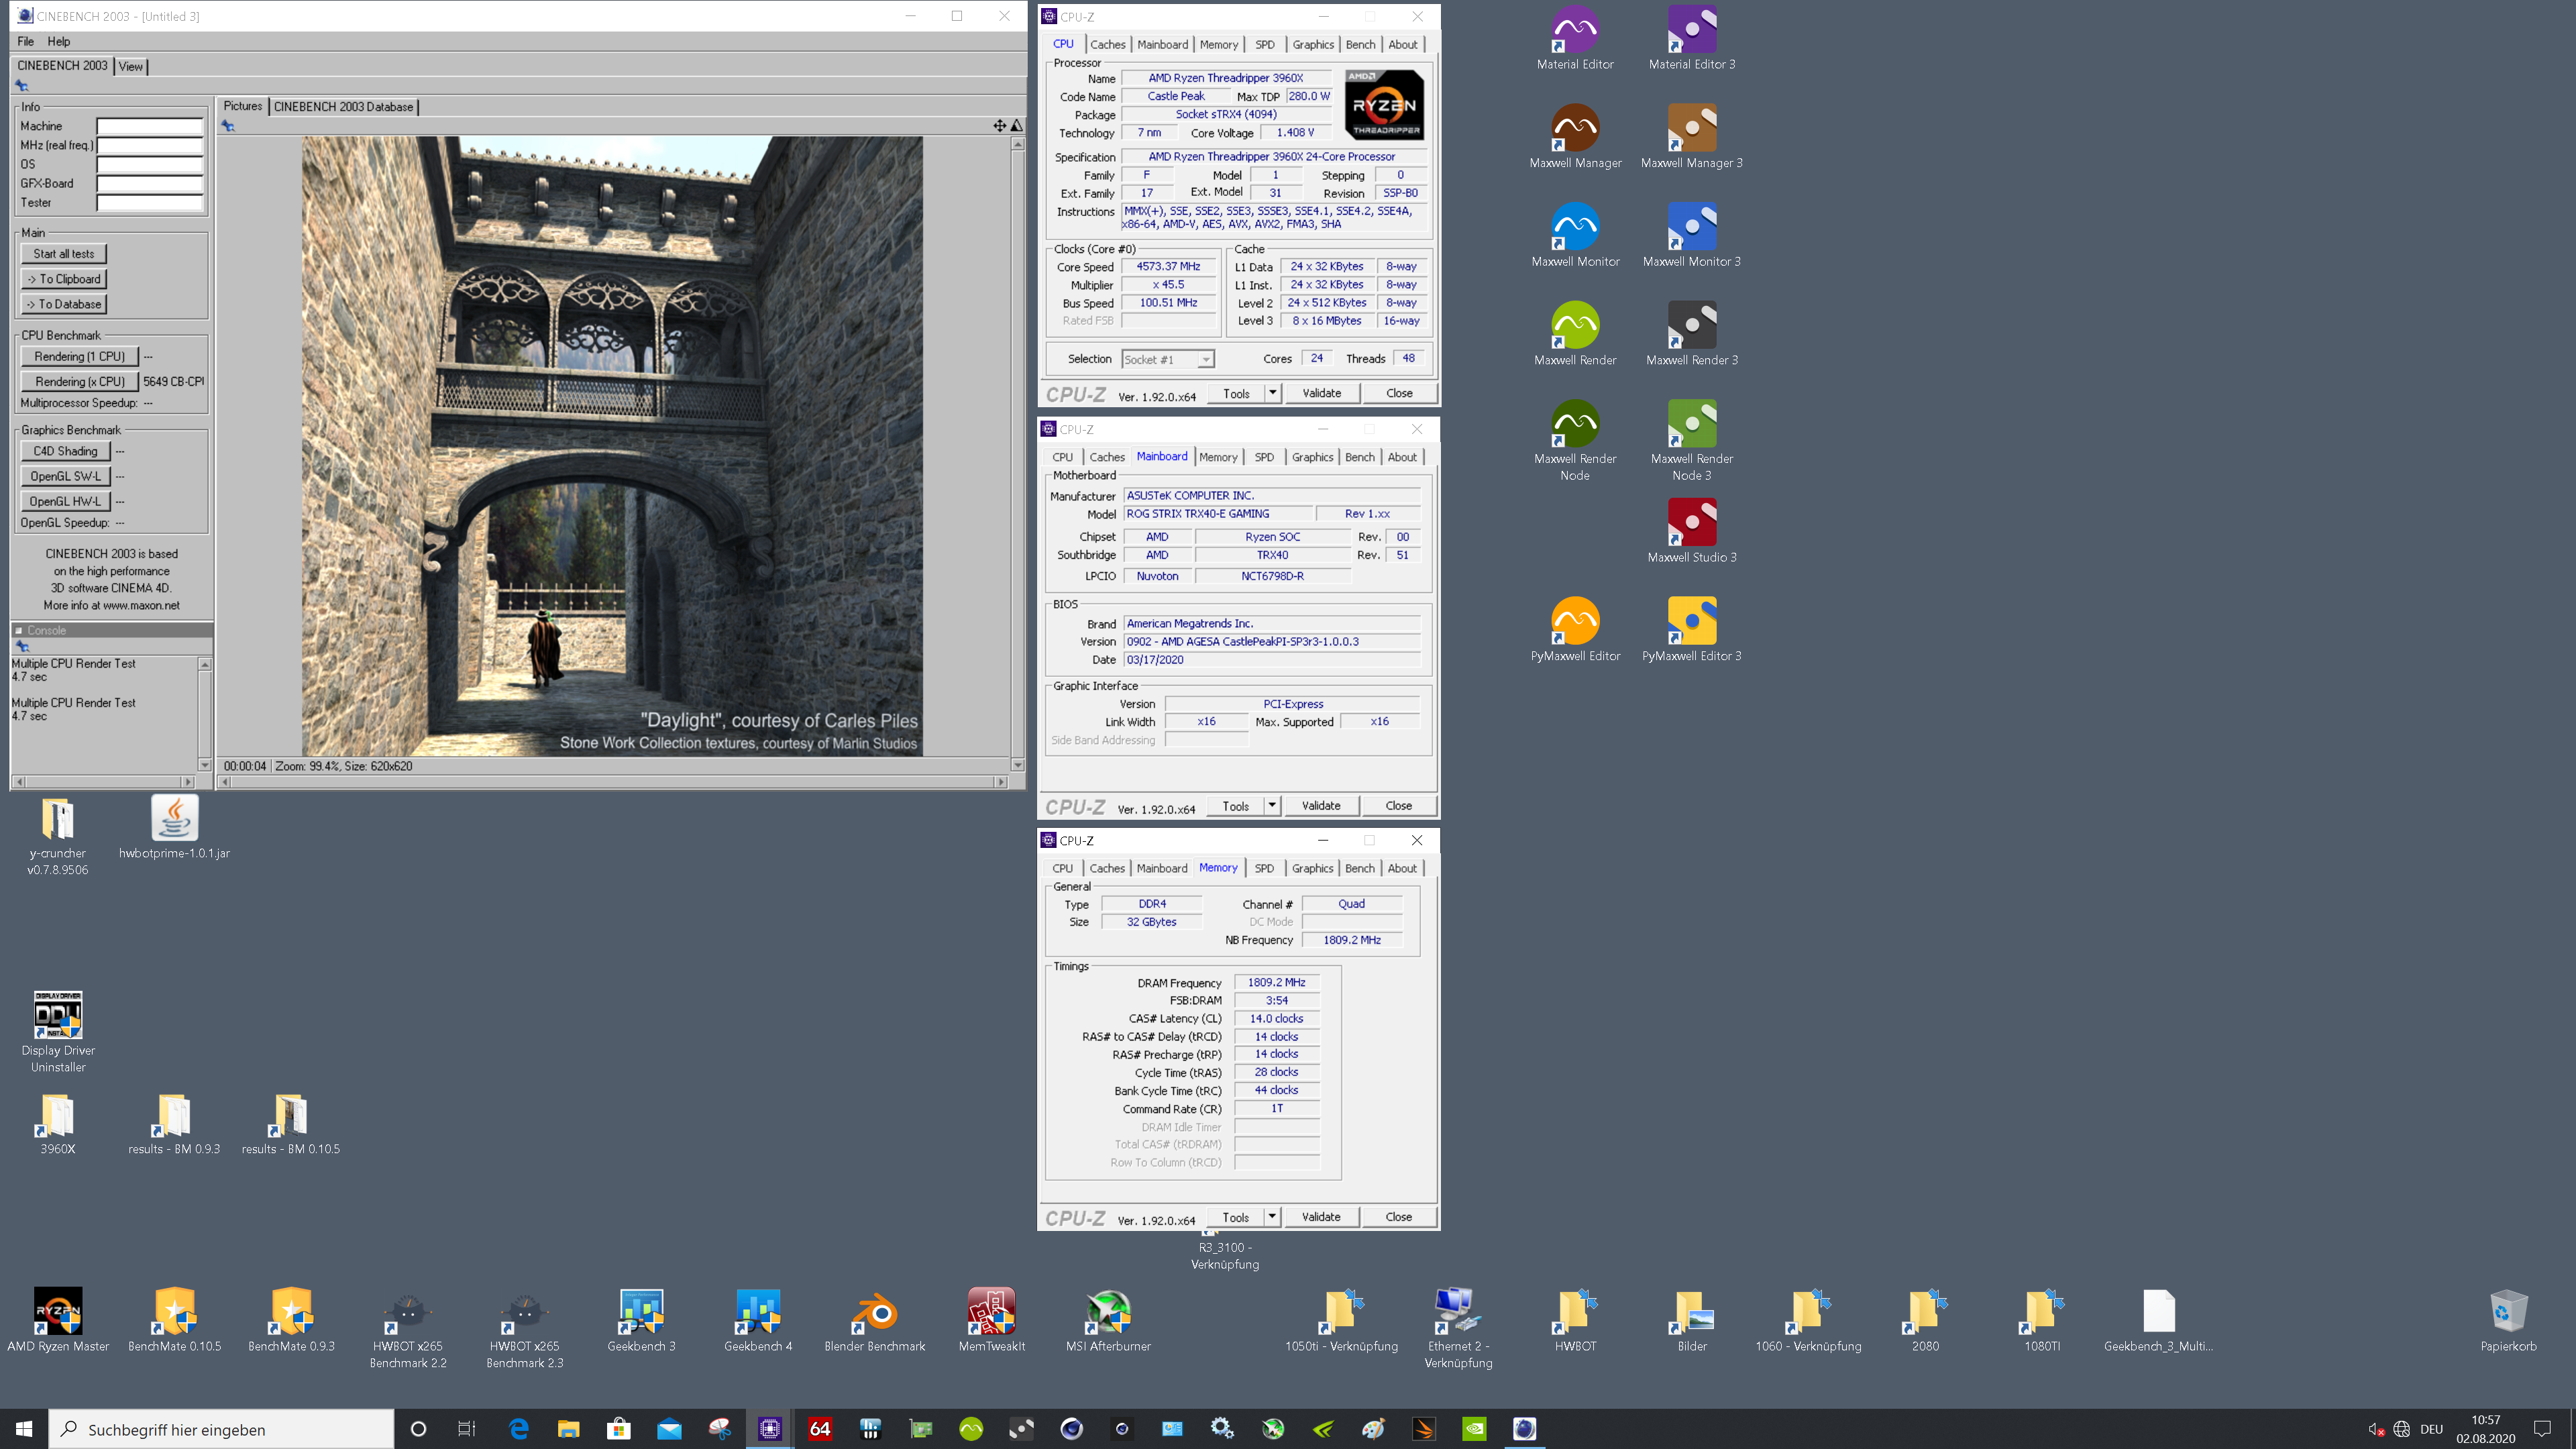Open the Material Editor 3 shortcut
This screenshot has height=1449, width=2576.
pos(1692,38)
